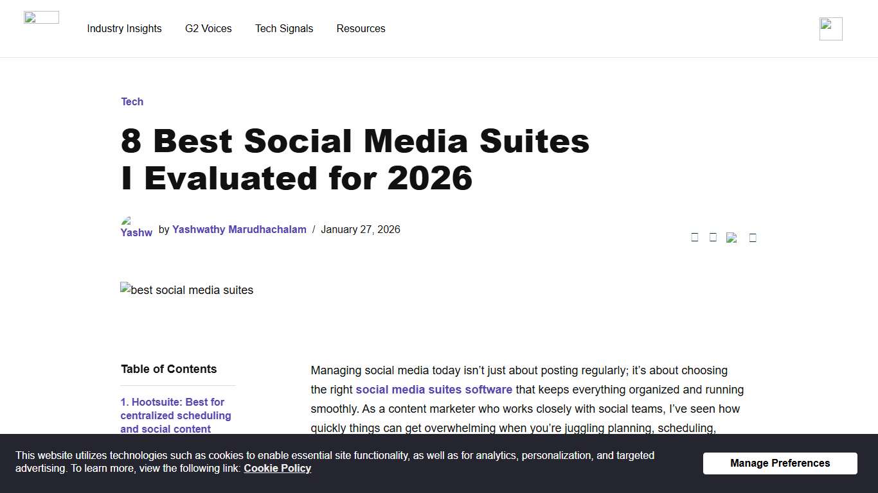This screenshot has width=878, height=493.
Task: Click the LinkedIn share icon with image placeholder
Action: coord(731,237)
